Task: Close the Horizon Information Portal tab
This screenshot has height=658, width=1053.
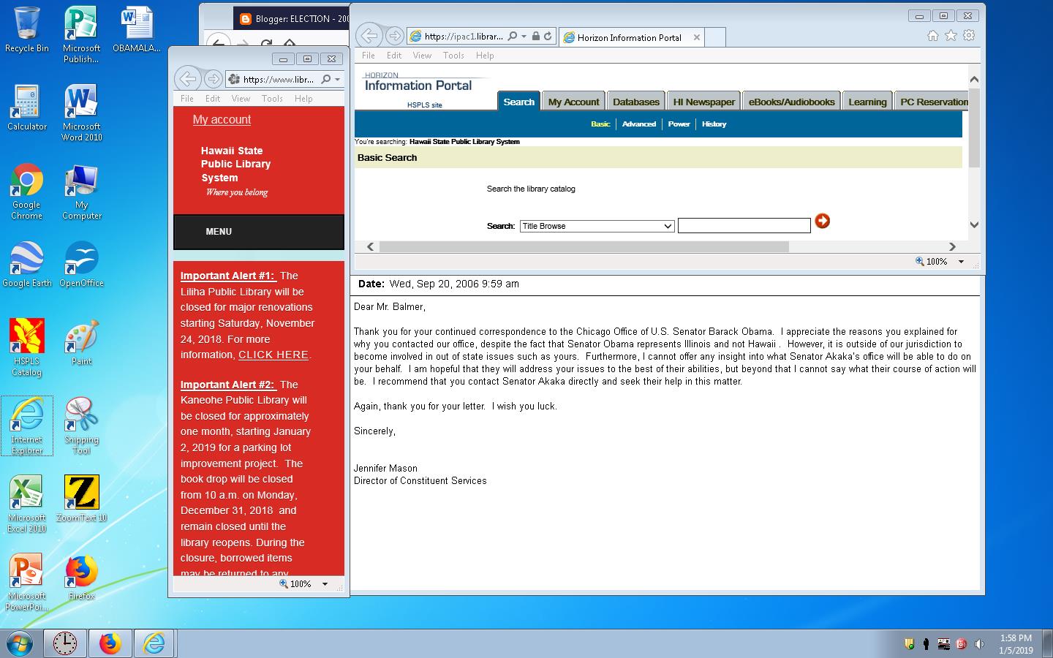Action: [x=697, y=37]
